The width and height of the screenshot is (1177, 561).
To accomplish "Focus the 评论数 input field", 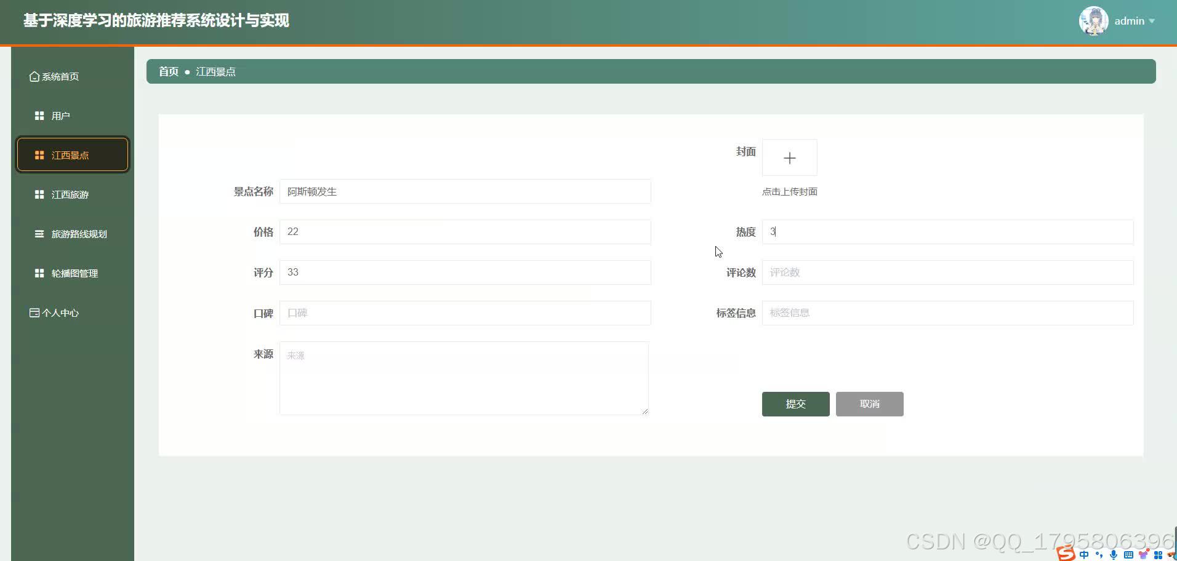I will coord(947,273).
